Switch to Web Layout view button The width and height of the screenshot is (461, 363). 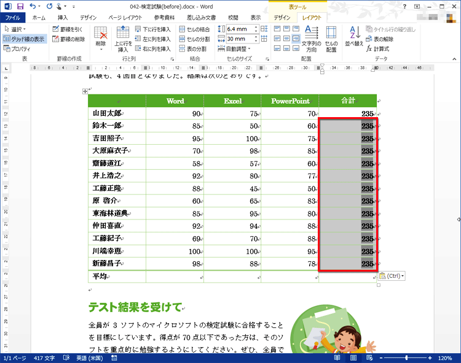point(369,357)
